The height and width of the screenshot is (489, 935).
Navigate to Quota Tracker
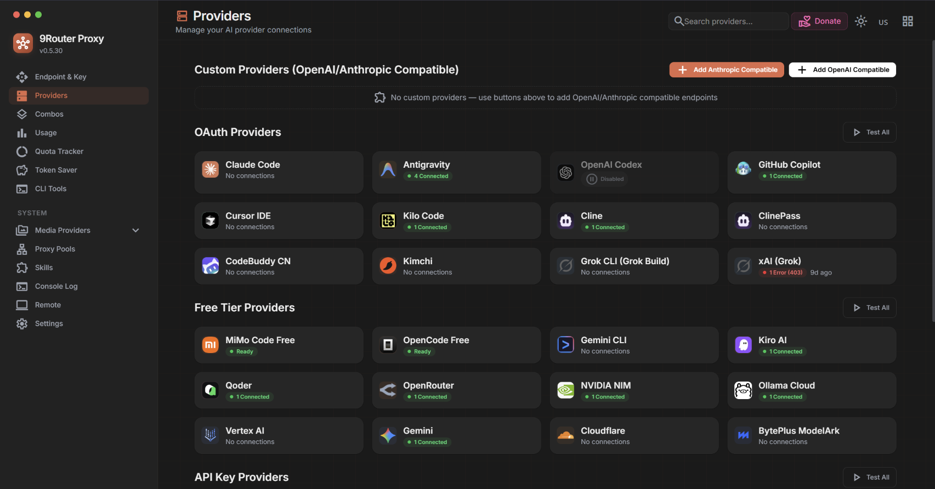click(79, 151)
